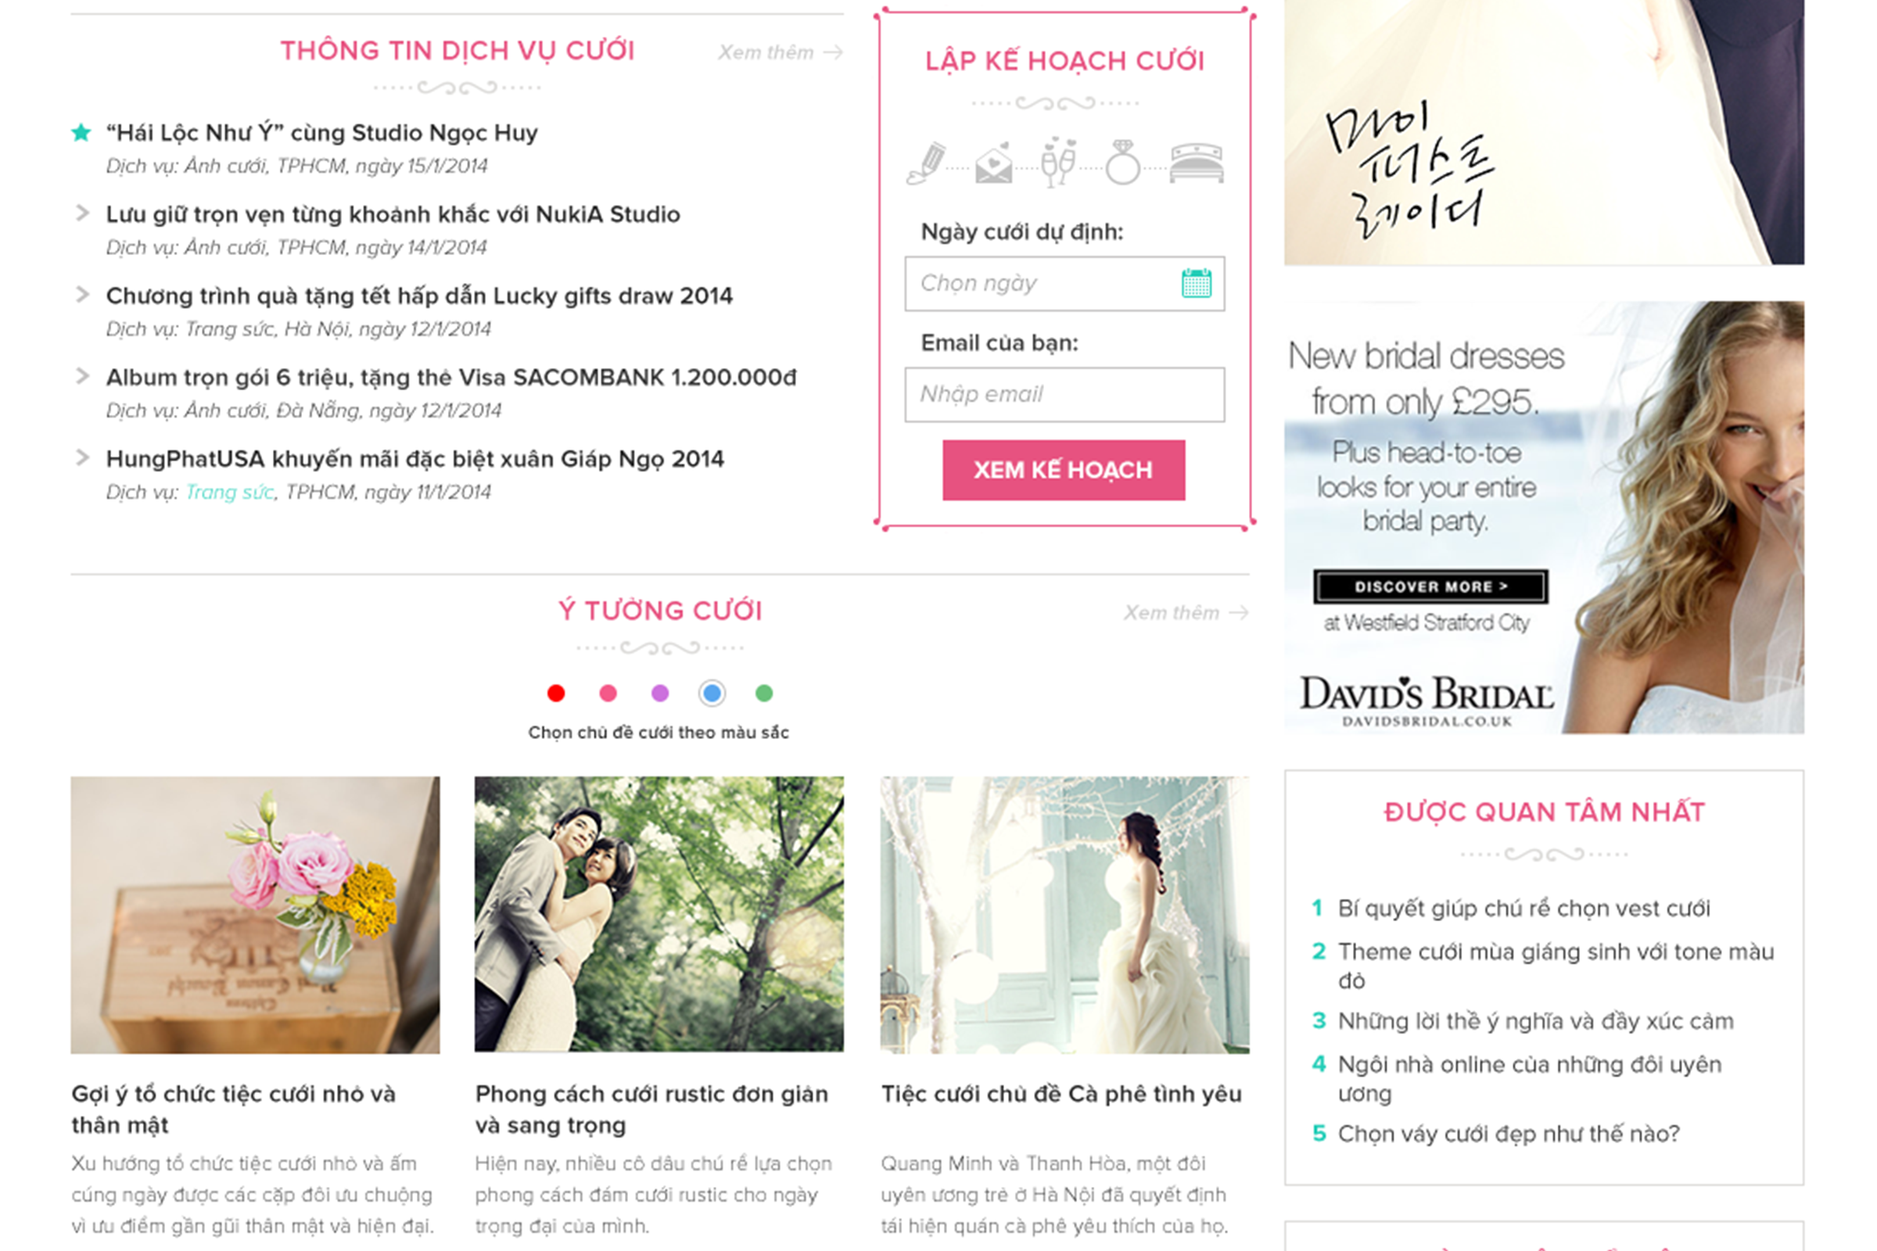Open Xem thêm in Thông tin dịch vụ cưới
This screenshot has width=1877, height=1251.
click(780, 52)
